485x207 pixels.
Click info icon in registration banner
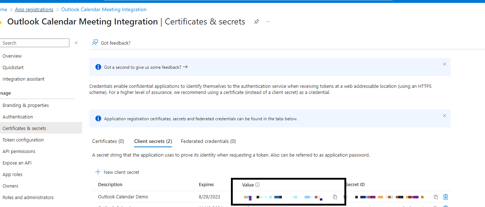98,118
